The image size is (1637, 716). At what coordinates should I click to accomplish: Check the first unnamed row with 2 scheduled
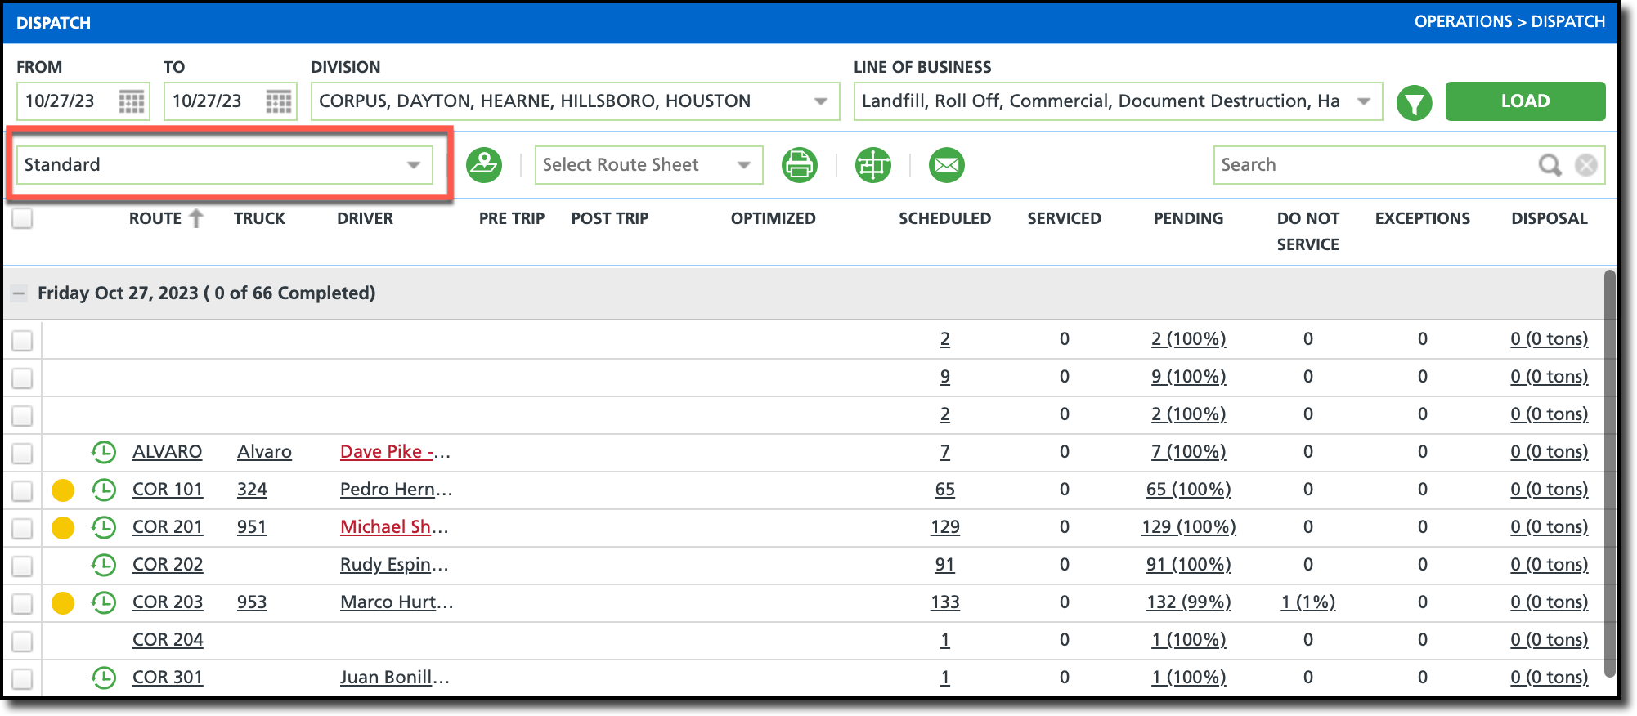click(22, 340)
